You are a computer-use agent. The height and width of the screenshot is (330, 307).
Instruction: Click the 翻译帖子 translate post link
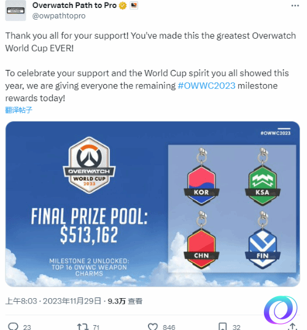click(x=18, y=110)
